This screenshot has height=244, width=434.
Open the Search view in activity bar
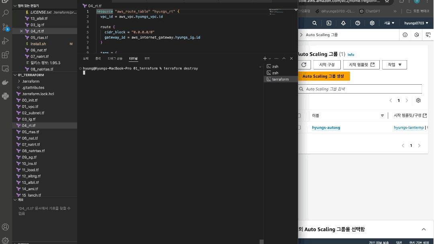tap(5, 13)
